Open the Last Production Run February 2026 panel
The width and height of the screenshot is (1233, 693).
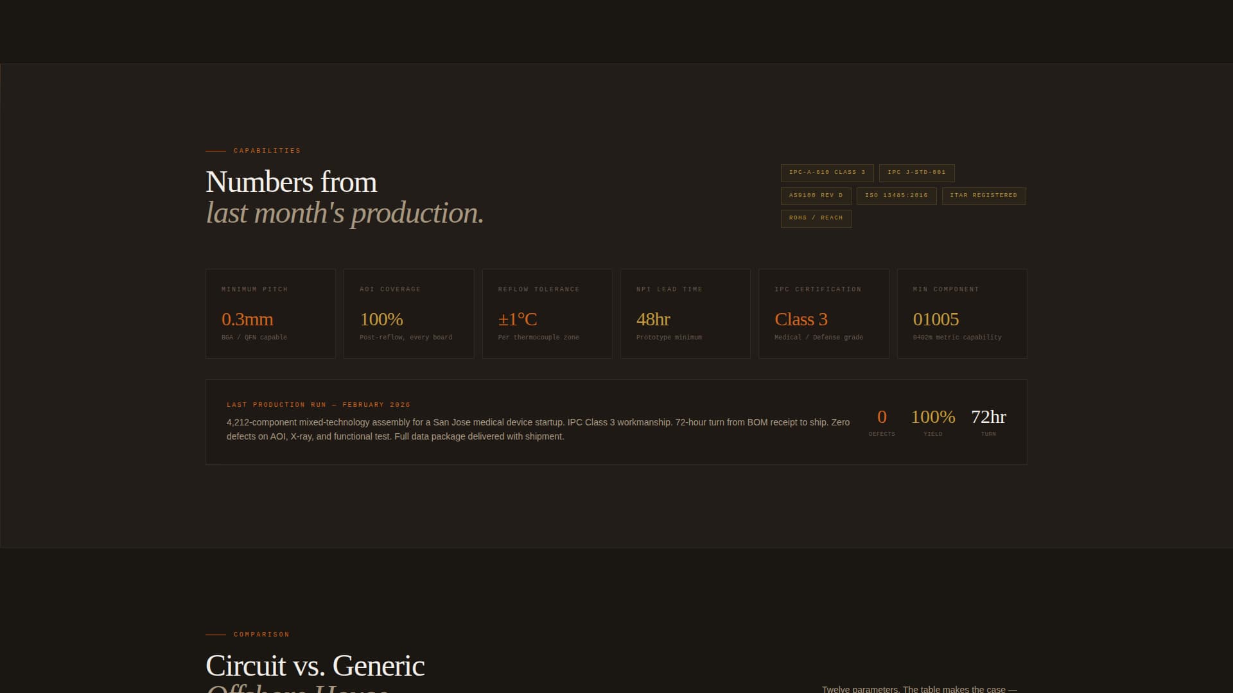[x=616, y=422]
